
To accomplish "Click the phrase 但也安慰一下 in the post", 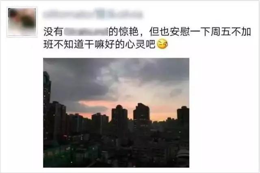I will 180,32.
